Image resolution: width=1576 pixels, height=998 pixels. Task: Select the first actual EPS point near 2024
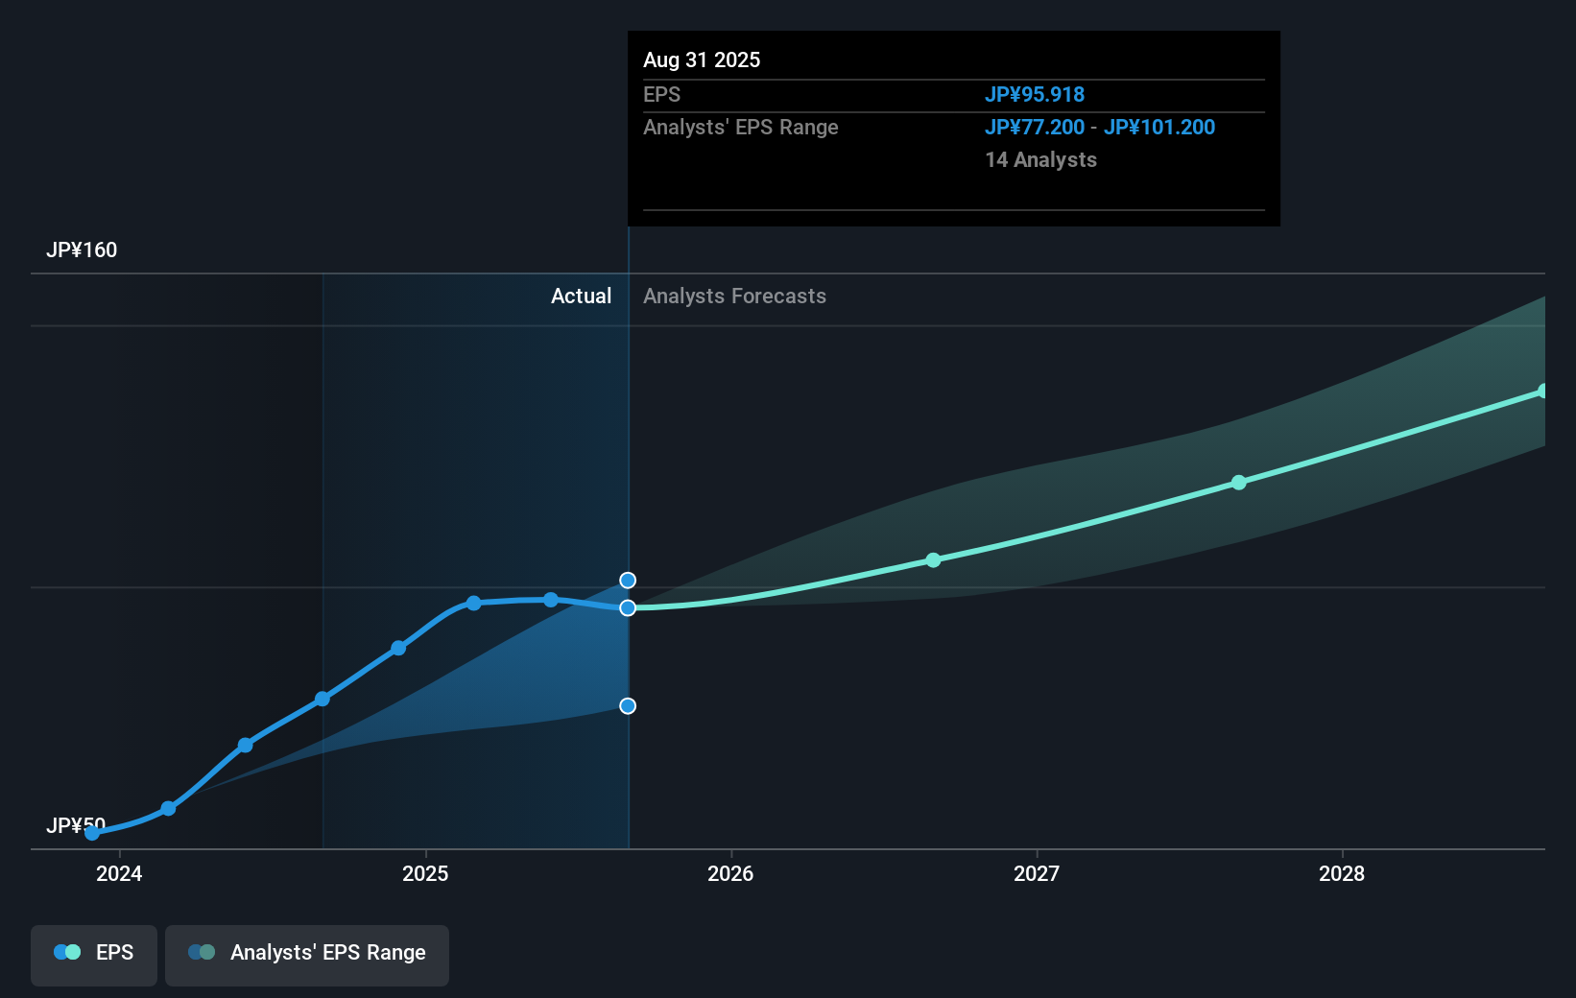point(92,833)
